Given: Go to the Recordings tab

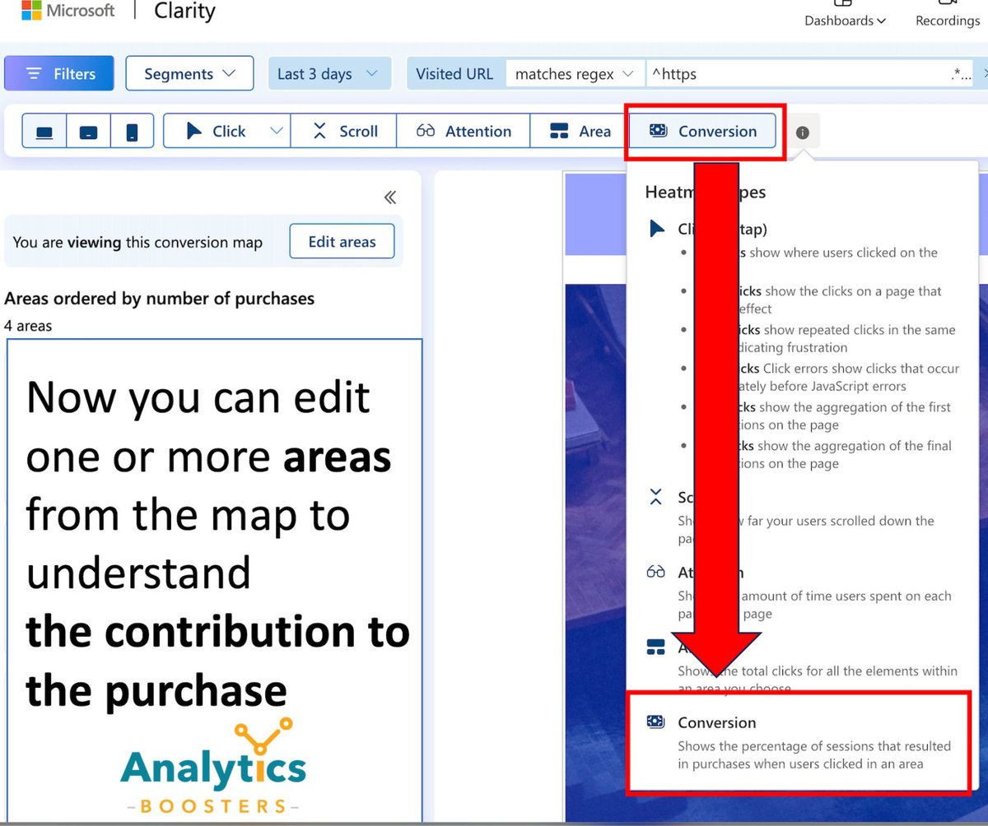Looking at the screenshot, I should coord(948,21).
